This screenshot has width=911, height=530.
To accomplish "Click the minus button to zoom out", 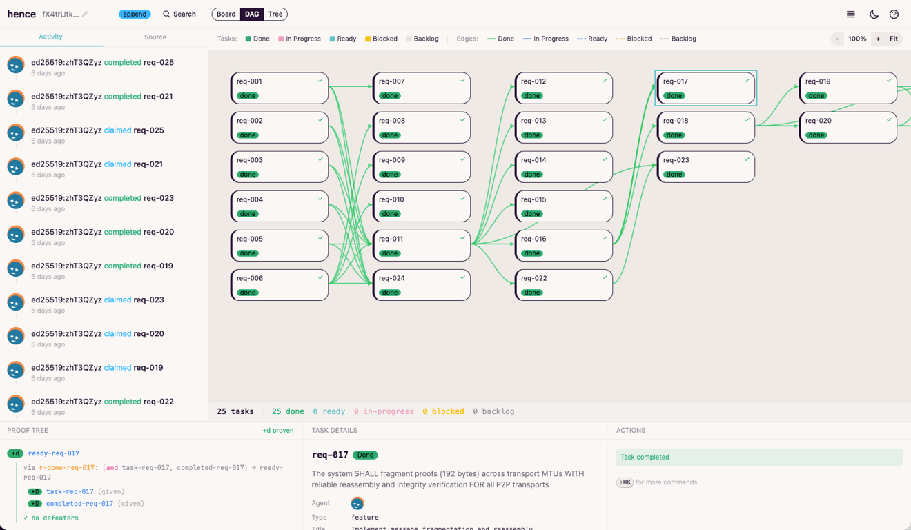I will pyautogui.click(x=837, y=39).
